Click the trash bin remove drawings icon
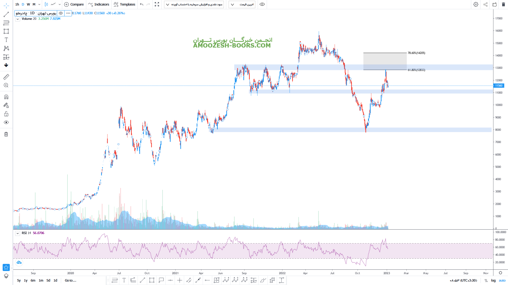The image size is (508, 285). (6, 134)
